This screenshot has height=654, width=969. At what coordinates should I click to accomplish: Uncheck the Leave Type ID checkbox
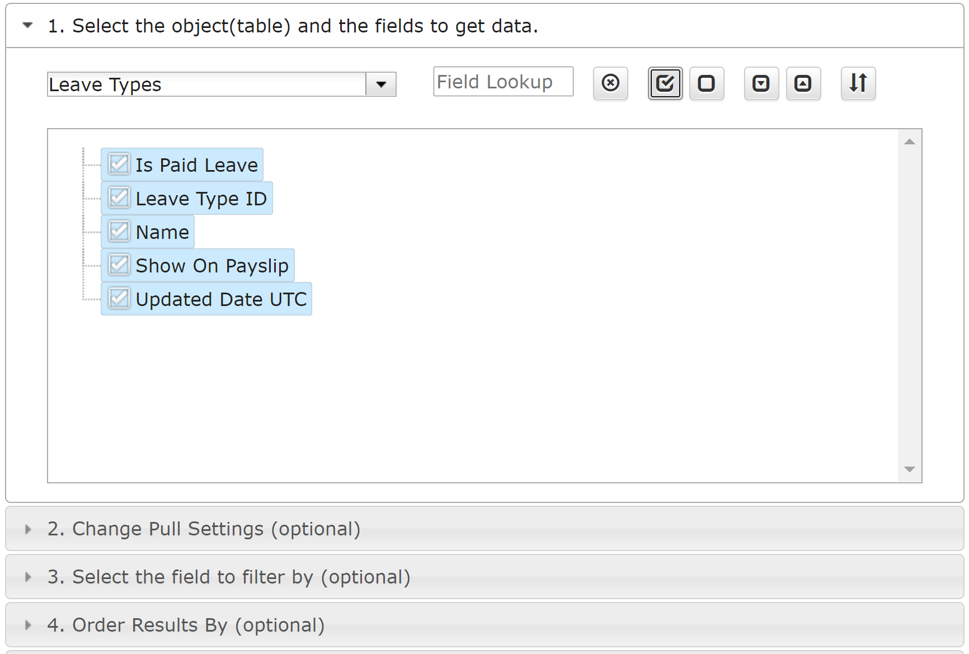coord(119,198)
